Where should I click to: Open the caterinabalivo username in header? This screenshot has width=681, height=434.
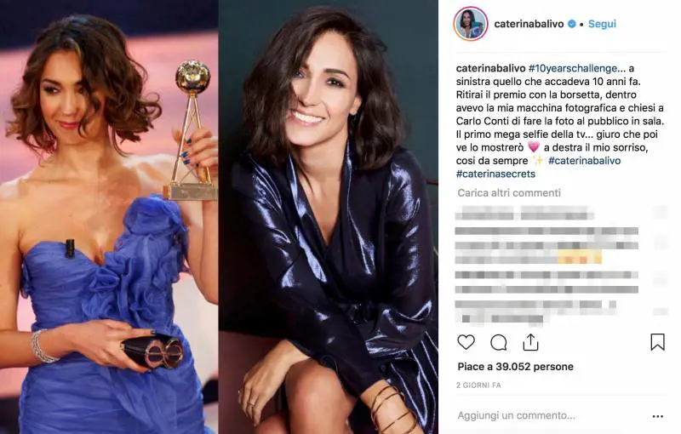(529, 24)
